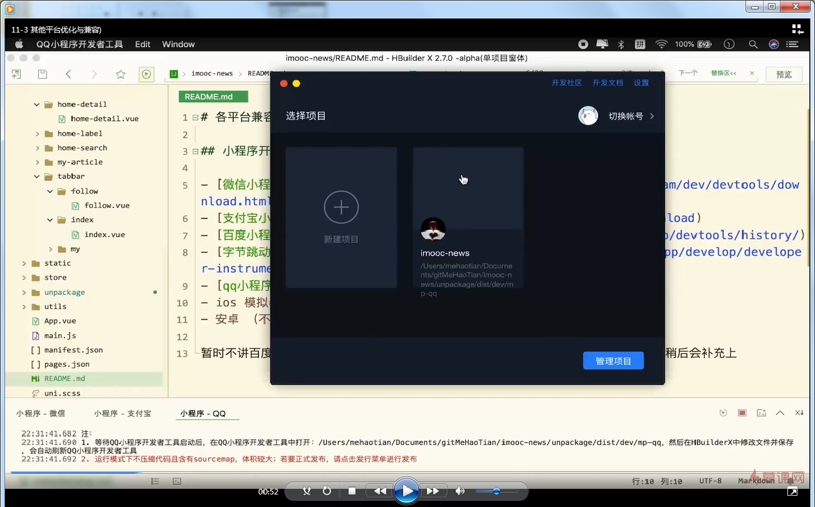The image size is (815, 507).
Task: Click 替换区<< in find bar
Action: 723,73
